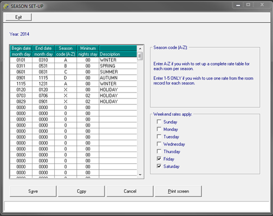This screenshot has height=216, width=273.
Task: Maximize the SEASON SET-UP window
Action: click(248, 5)
